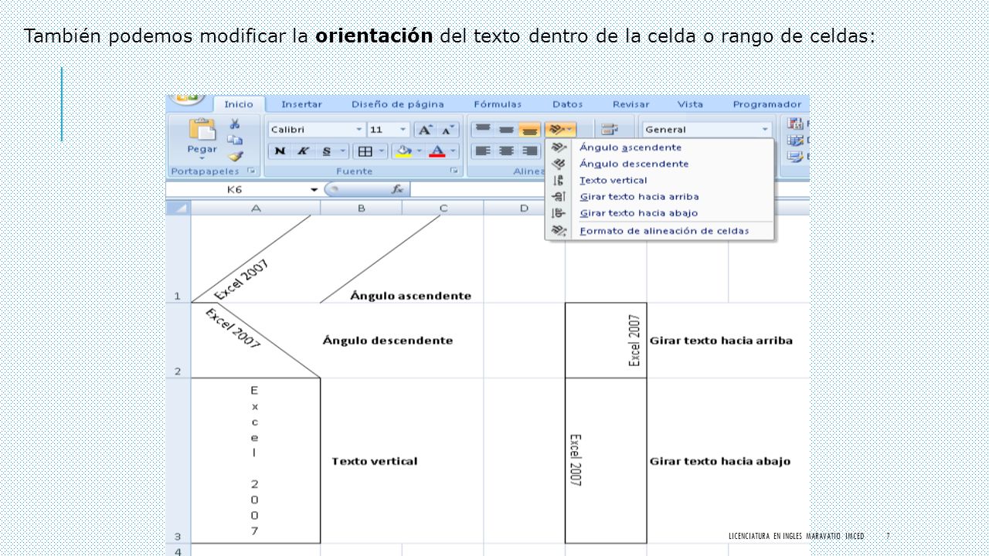Toggle underline formatting (S)

point(326,151)
